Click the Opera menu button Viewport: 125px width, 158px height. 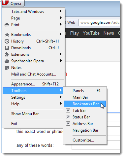[x=13, y=3]
